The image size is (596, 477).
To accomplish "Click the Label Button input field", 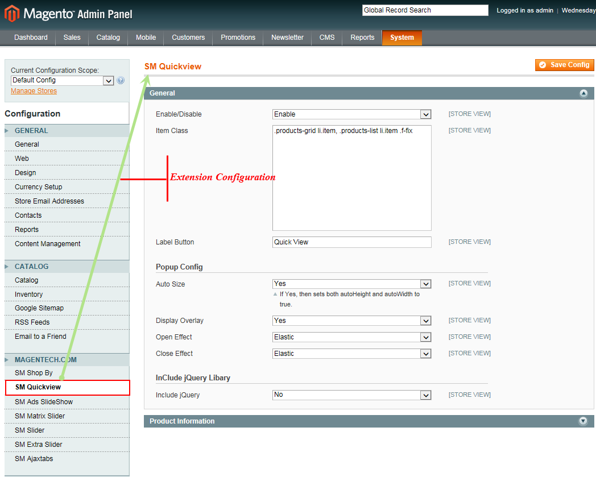I will click(351, 242).
